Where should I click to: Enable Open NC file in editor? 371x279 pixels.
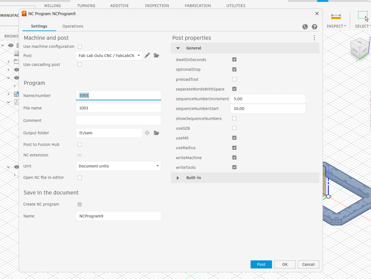pyautogui.click(x=80, y=178)
